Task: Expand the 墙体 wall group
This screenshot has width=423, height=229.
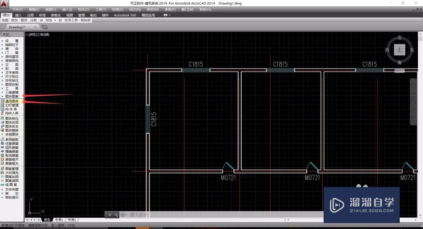Action: coord(11,49)
